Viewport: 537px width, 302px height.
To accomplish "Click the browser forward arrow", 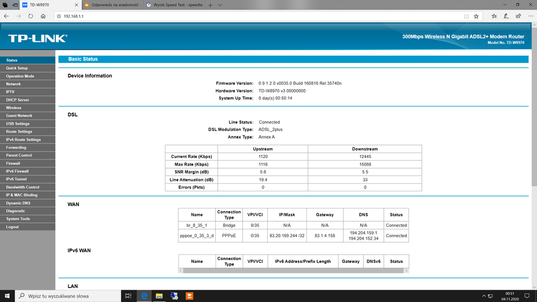I will click(x=18, y=16).
